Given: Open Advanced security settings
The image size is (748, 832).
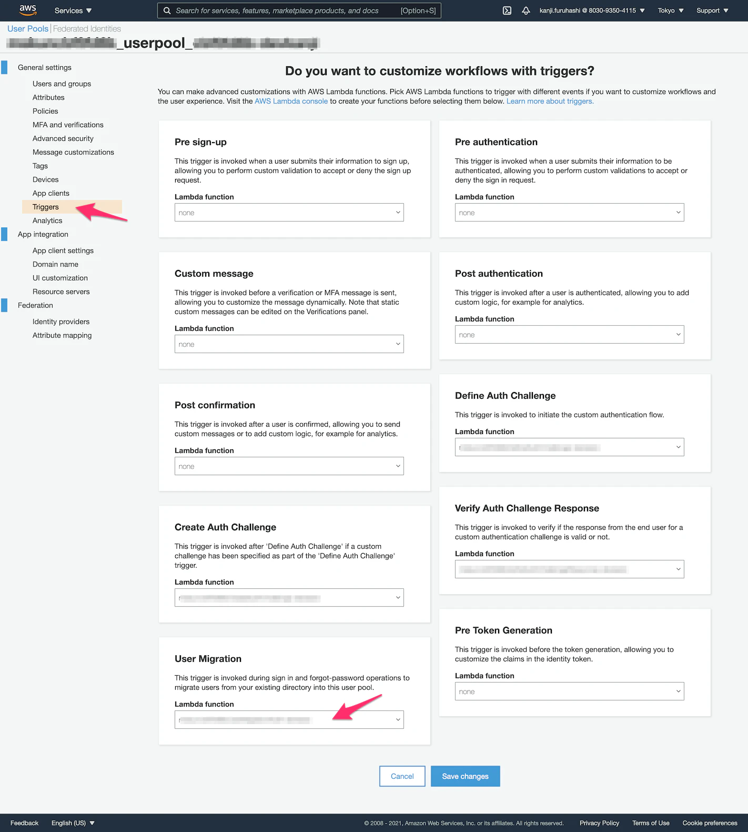Looking at the screenshot, I should pos(63,138).
